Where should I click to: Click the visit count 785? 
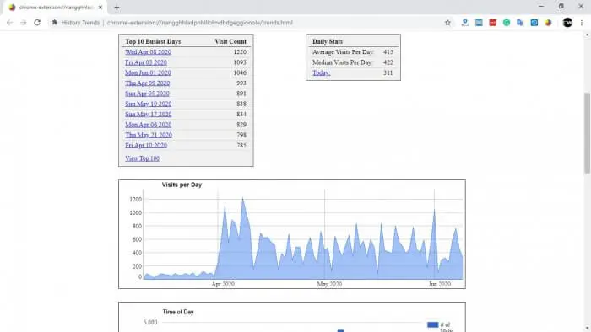(x=241, y=145)
